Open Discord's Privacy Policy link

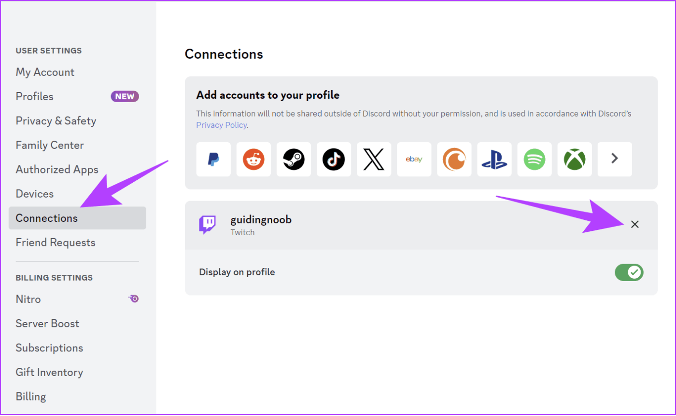coord(222,125)
